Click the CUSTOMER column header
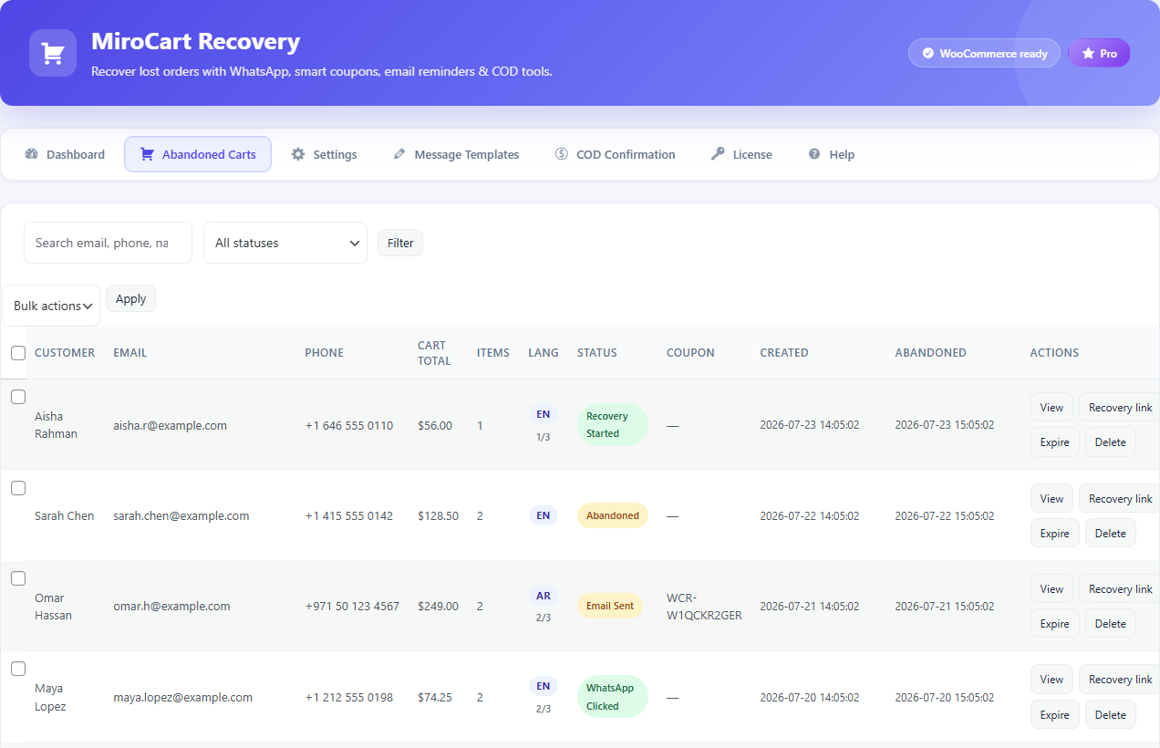The height and width of the screenshot is (748, 1160). (x=65, y=353)
